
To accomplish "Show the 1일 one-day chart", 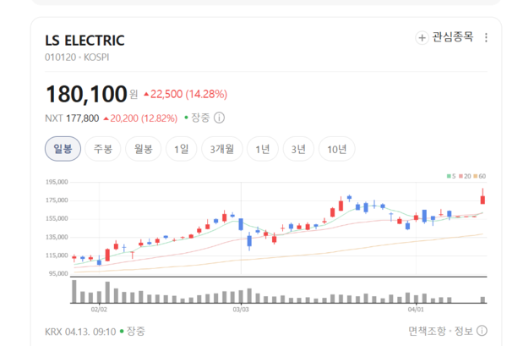I will tap(182, 149).
